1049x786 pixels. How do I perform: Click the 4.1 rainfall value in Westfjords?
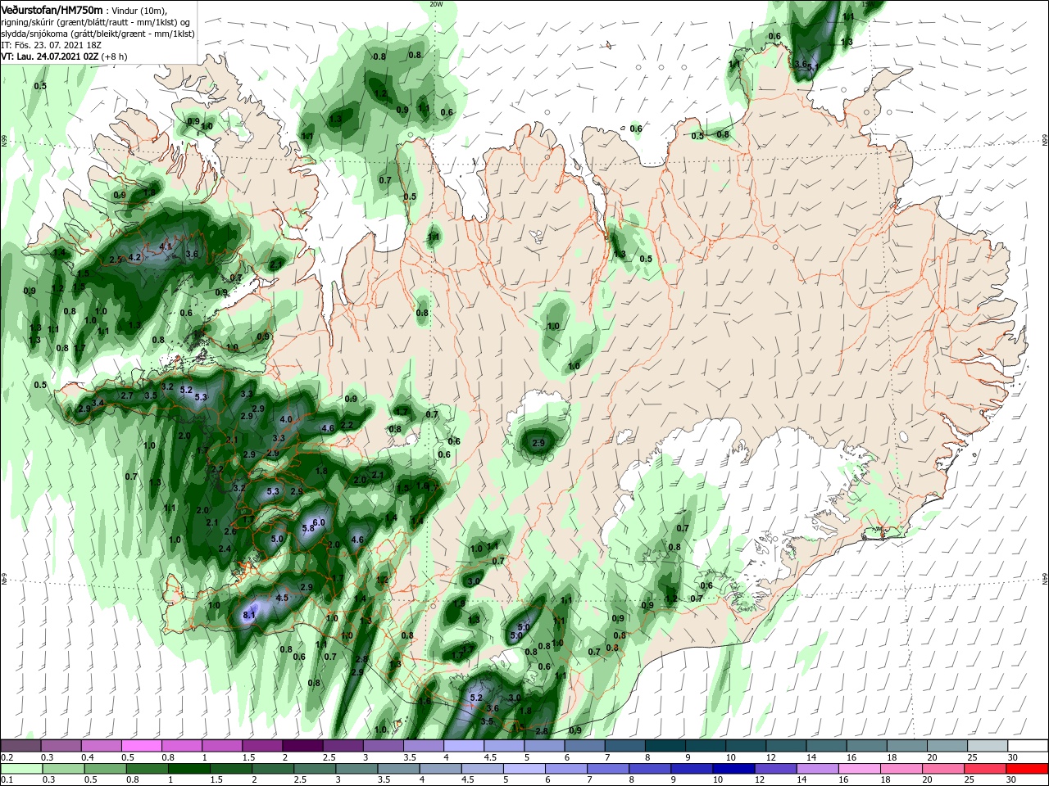click(166, 246)
